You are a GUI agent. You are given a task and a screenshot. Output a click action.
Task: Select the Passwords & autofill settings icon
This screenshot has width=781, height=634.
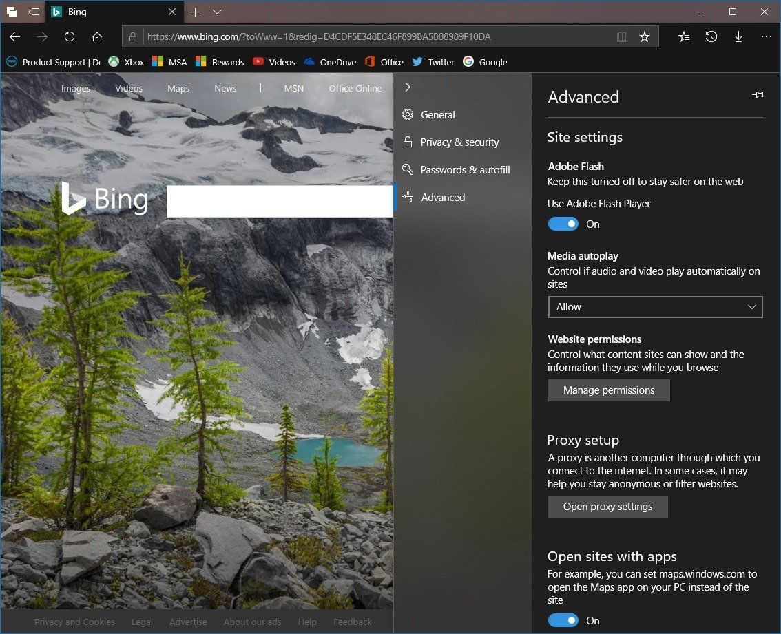click(408, 169)
